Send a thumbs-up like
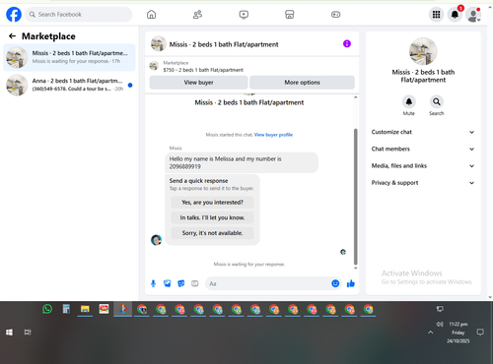The width and height of the screenshot is (493, 364). [x=351, y=283]
